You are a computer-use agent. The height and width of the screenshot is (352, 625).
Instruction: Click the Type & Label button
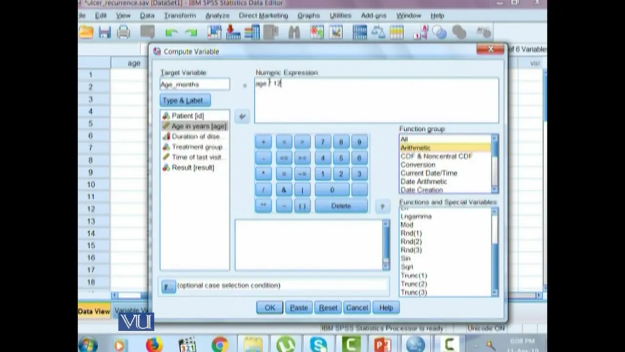tap(185, 100)
